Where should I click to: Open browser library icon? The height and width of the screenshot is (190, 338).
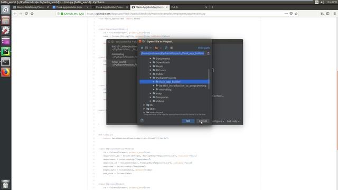click(322, 14)
